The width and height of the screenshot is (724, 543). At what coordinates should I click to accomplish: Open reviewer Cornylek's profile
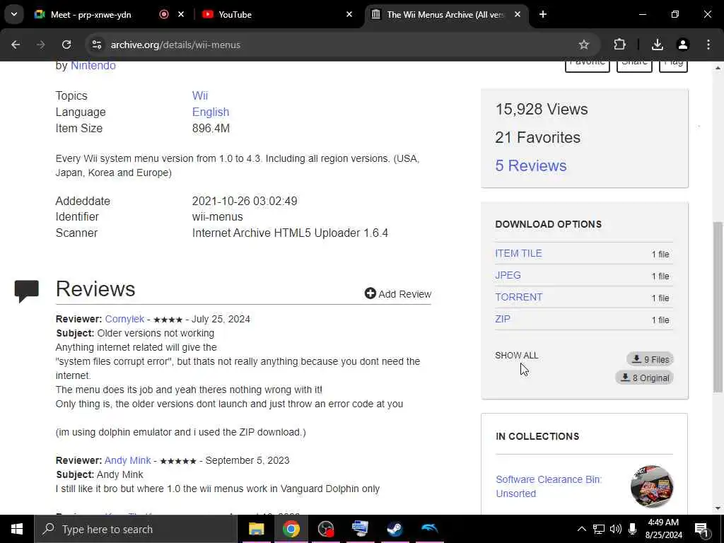pyautogui.click(x=124, y=319)
